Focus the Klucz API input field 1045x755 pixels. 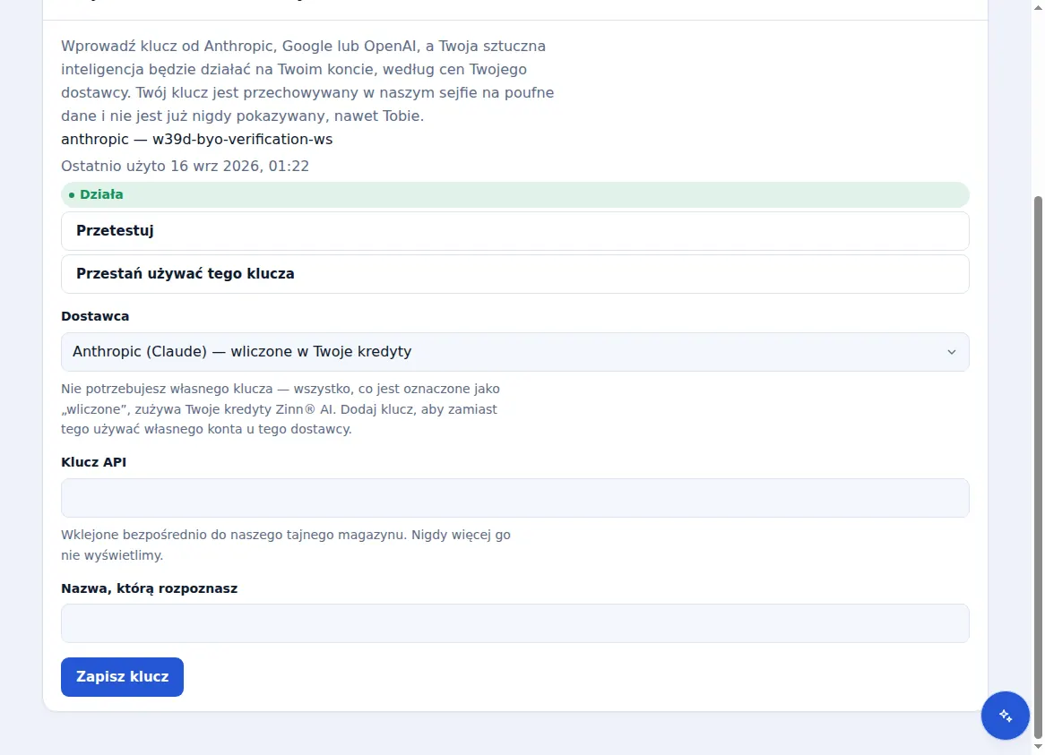[514, 497]
